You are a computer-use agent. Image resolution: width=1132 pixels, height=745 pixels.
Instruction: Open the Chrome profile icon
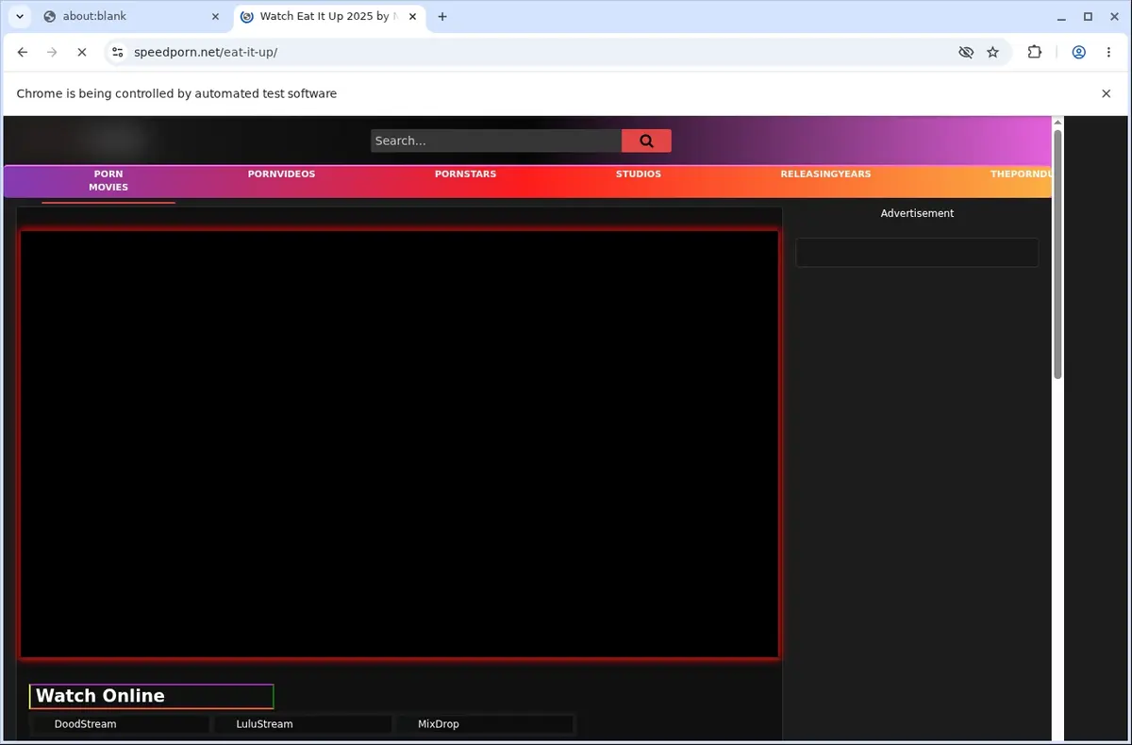1078,53
